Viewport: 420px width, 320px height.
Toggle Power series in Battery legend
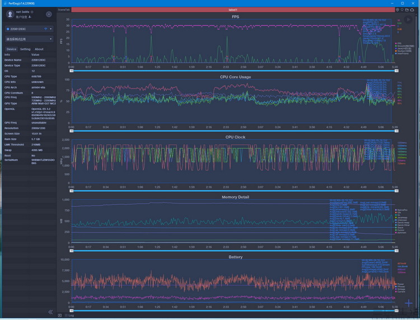399,284
